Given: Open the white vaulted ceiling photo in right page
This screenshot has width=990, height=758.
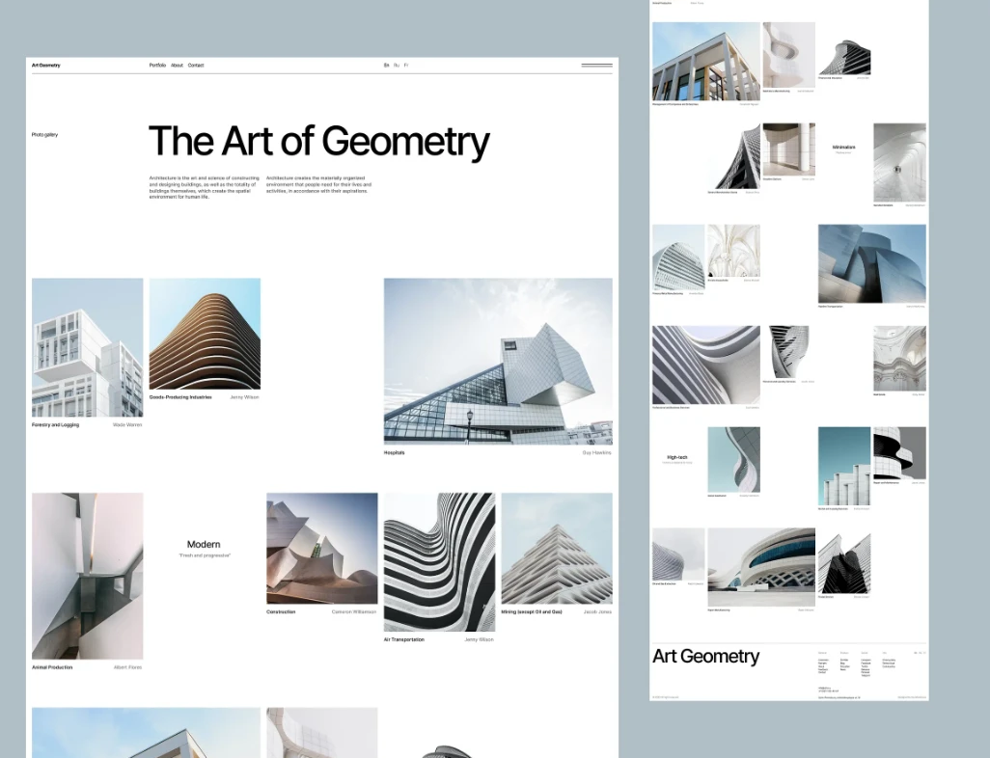Looking at the screenshot, I should point(733,251).
